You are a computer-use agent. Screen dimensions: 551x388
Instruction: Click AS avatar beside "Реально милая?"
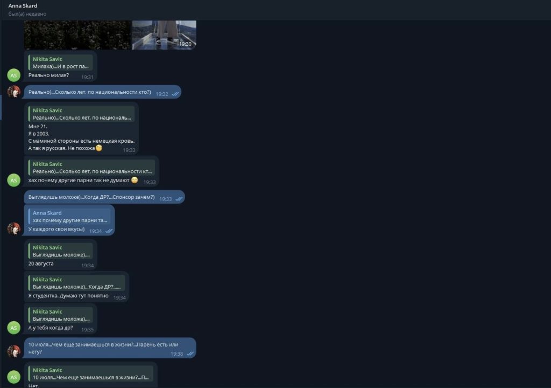click(14, 75)
